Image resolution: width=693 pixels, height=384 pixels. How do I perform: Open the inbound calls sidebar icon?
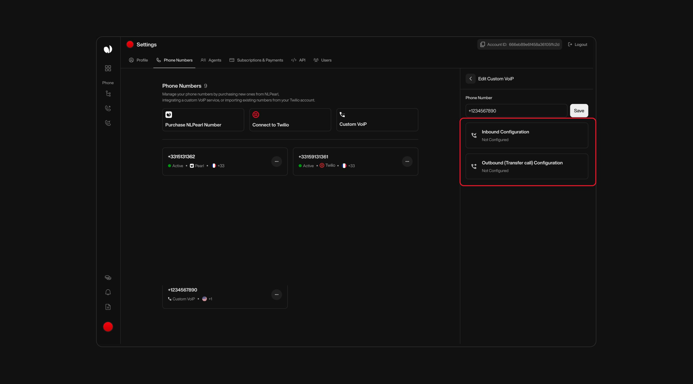108,123
